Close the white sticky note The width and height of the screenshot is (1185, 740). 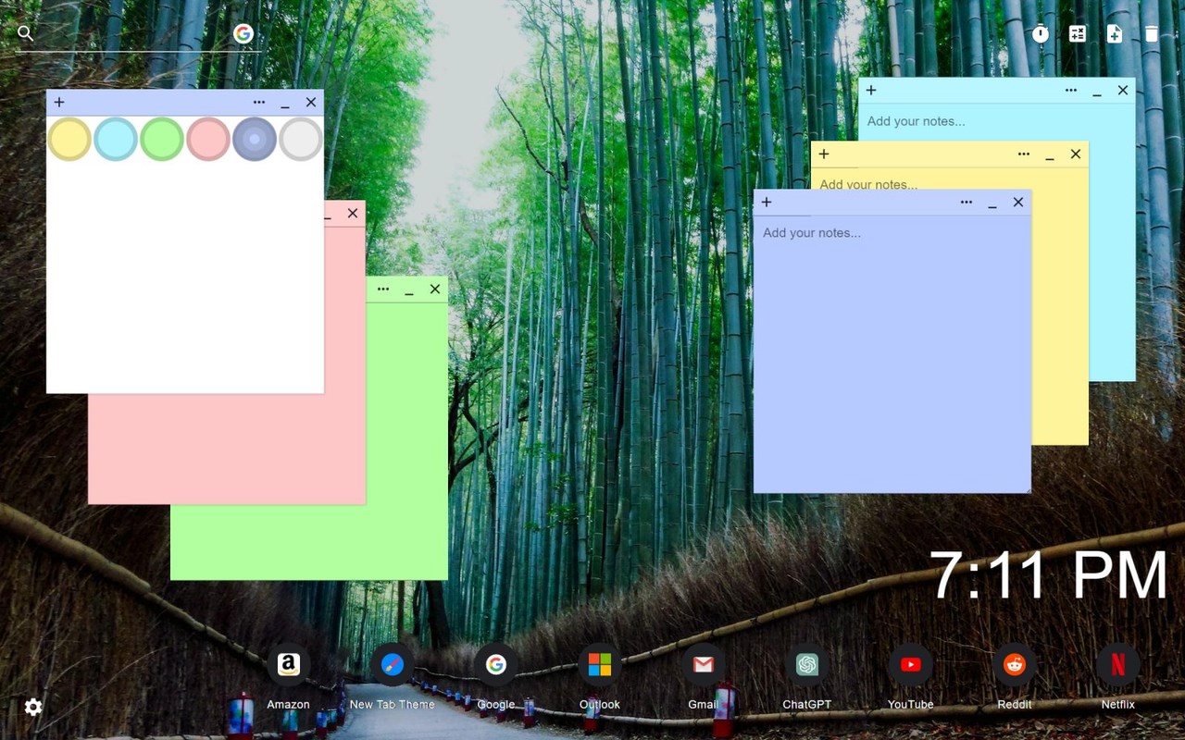pos(311,103)
